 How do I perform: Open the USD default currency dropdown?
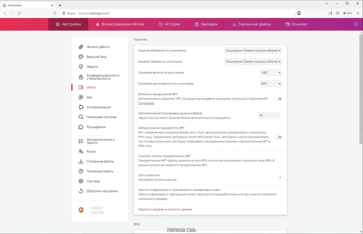point(271,72)
